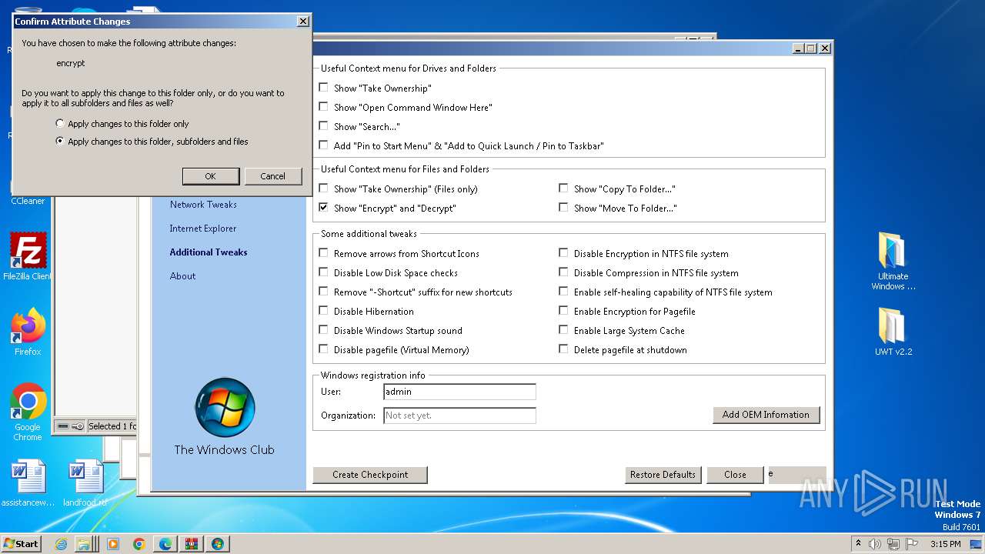Viewport: 985px width, 554px height.
Task: Click the Action Center flag icon
Action: click(x=912, y=544)
